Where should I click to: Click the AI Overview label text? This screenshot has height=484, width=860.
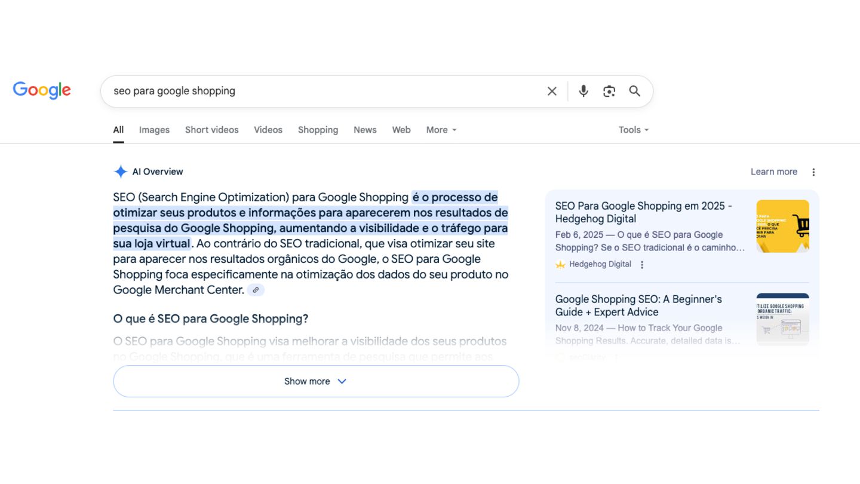[x=158, y=171]
